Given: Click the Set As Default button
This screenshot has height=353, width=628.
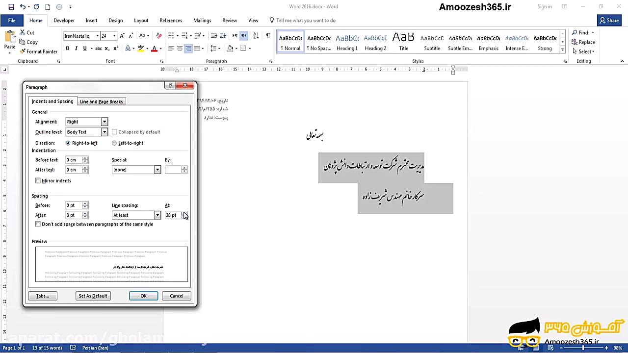Looking at the screenshot, I should (93, 296).
